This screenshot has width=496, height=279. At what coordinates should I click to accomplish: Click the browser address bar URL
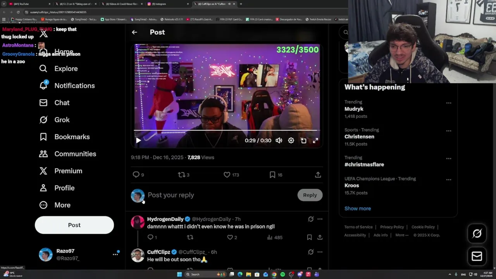pyautogui.click(x=58, y=12)
